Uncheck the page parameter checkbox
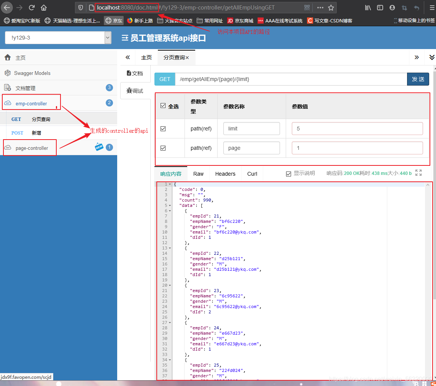436x386 pixels. (163, 148)
